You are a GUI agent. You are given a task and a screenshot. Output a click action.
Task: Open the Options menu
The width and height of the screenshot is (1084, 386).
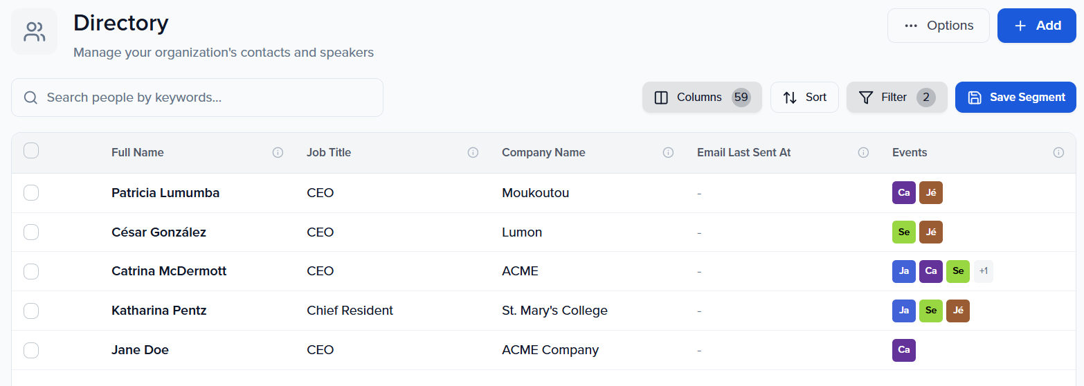point(938,26)
